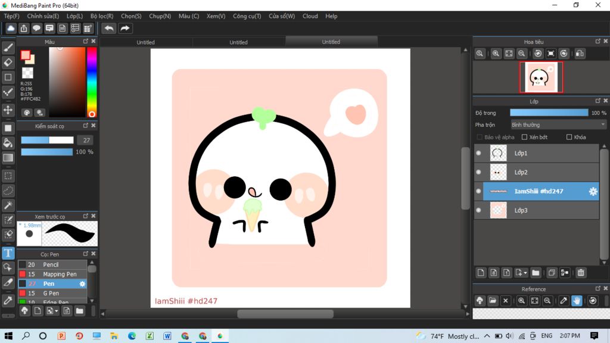Add a new blank layer
The height and width of the screenshot is (343, 610).
(x=481, y=273)
